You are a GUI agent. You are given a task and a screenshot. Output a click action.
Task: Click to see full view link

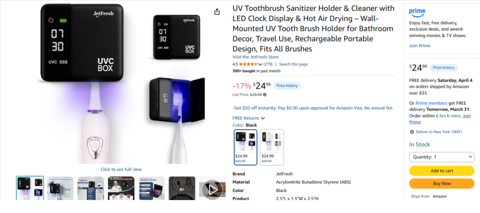pyautogui.click(x=121, y=169)
